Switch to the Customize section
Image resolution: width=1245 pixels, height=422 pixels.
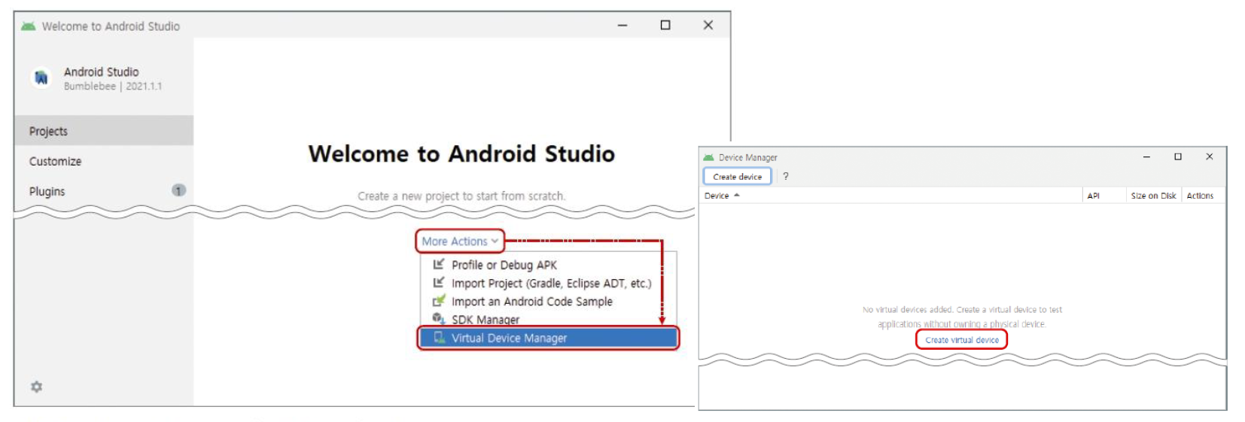pyautogui.click(x=104, y=161)
